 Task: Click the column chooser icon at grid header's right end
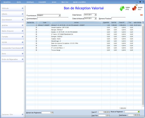coord(143,23)
